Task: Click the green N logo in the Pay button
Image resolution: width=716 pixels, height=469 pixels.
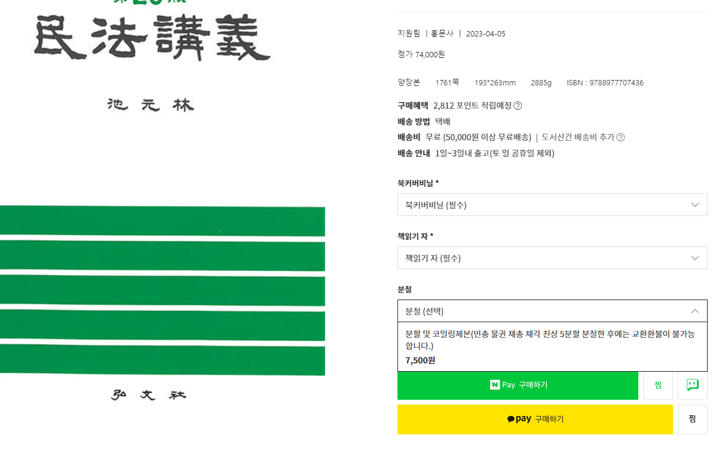Action: 495,385
